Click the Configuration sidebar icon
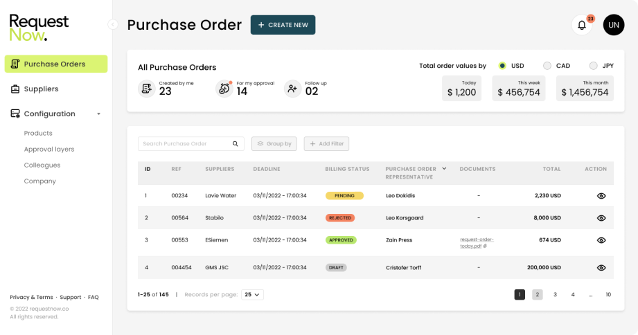This screenshot has height=335, width=638. tap(15, 114)
